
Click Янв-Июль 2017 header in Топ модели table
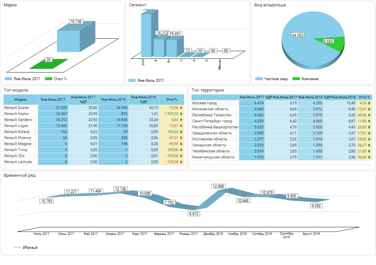[53, 100]
